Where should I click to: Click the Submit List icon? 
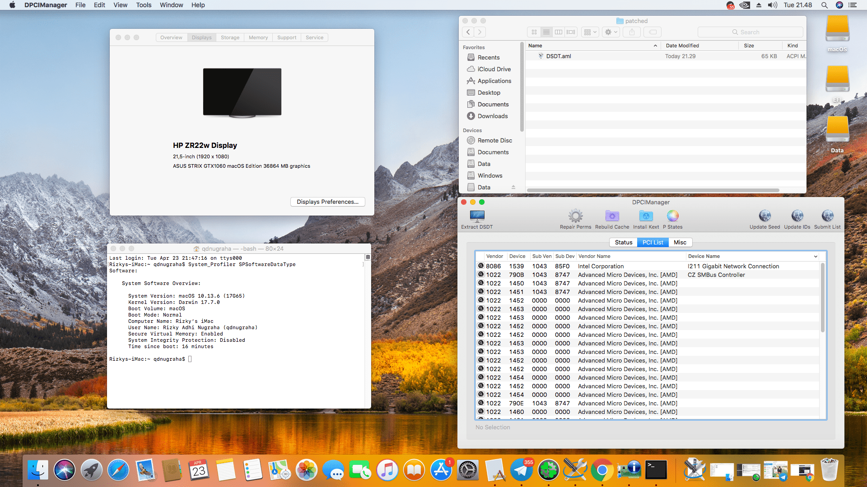pyautogui.click(x=827, y=216)
